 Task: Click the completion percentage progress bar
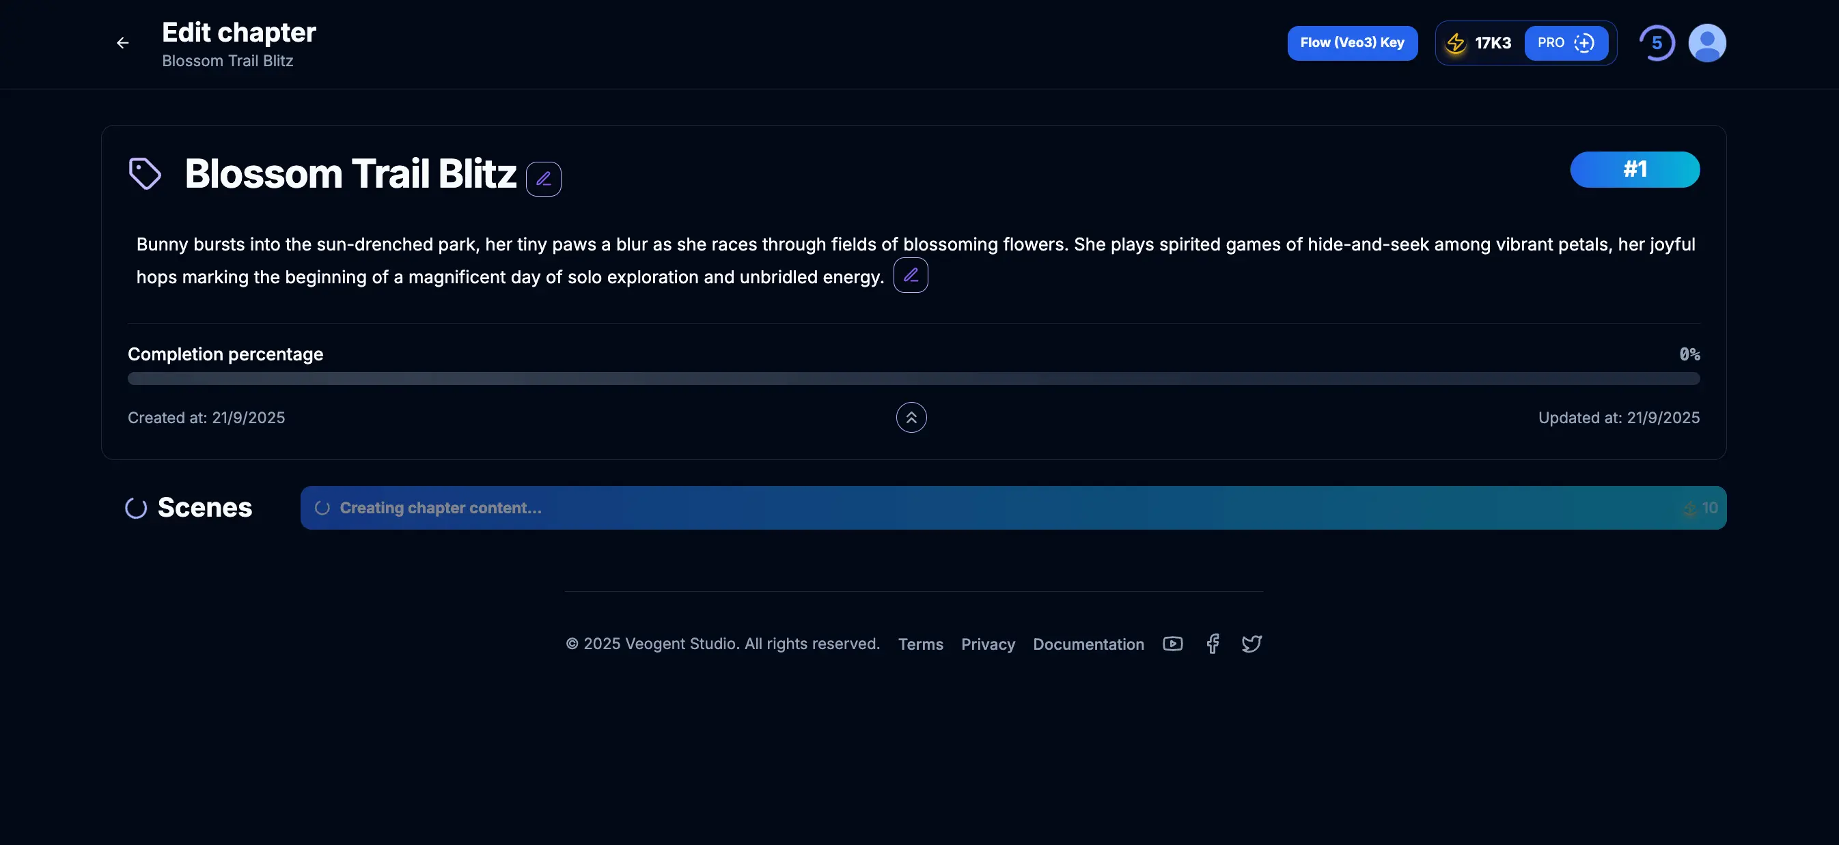pos(913,379)
